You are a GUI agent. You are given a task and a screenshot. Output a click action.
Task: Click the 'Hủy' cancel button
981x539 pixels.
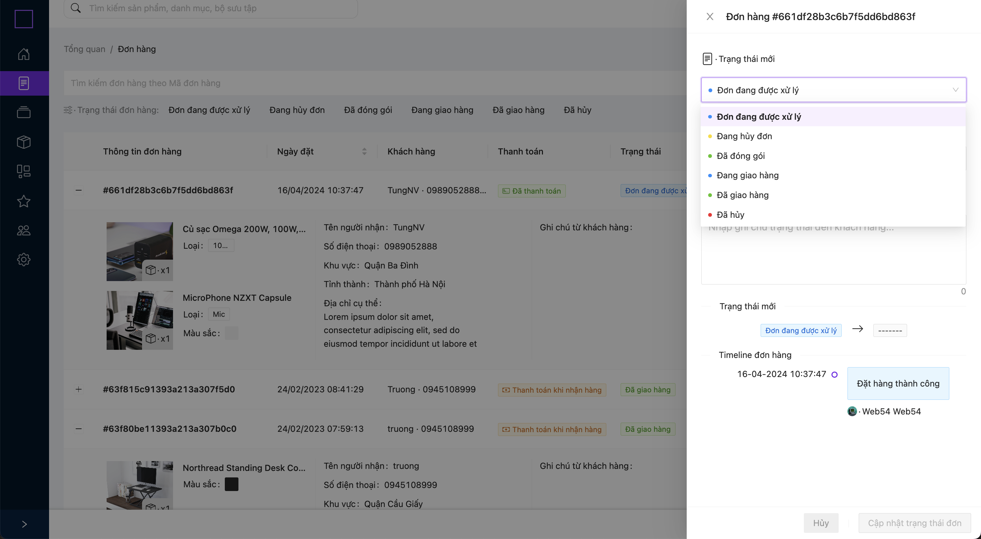point(821,523)
